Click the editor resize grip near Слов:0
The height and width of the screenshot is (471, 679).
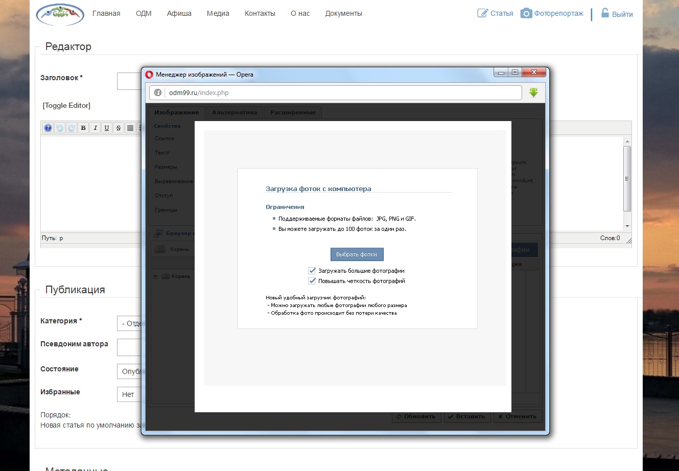(629, 240)
